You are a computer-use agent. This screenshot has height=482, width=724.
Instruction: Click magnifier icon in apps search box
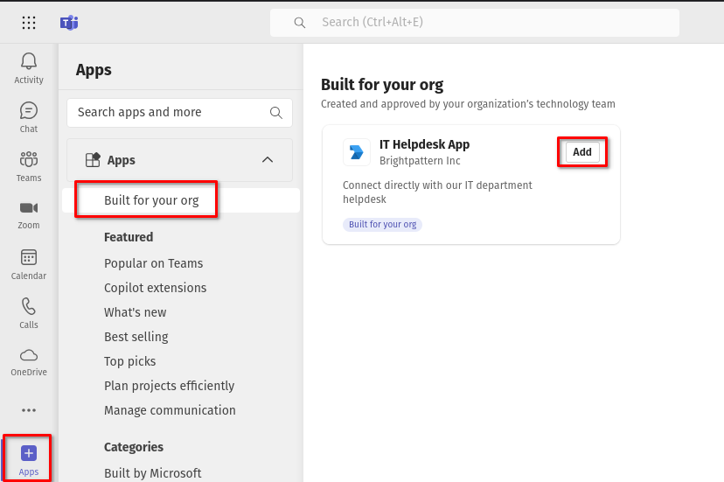point(276,112)
